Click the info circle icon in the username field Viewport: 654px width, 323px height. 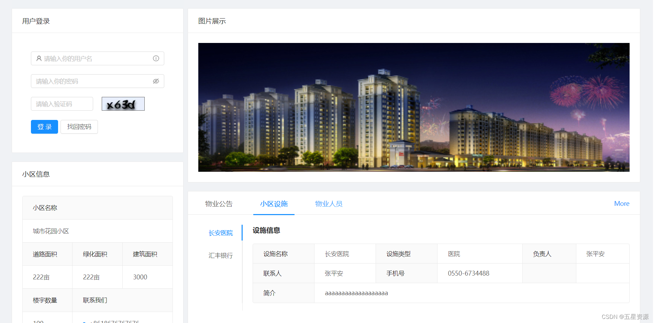click(x=156, y=58)
